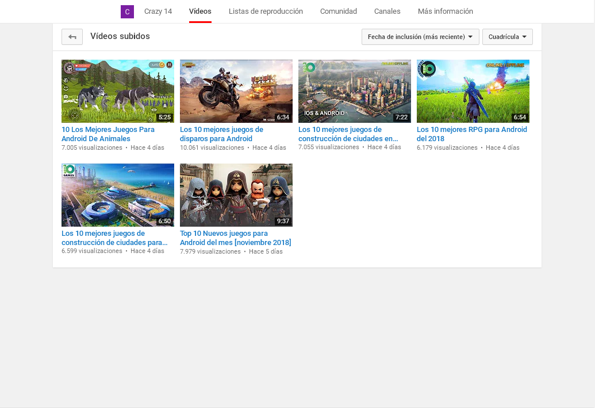
Task: Click the Vídeos subidos heading text
Action: (x=120, y=36)
